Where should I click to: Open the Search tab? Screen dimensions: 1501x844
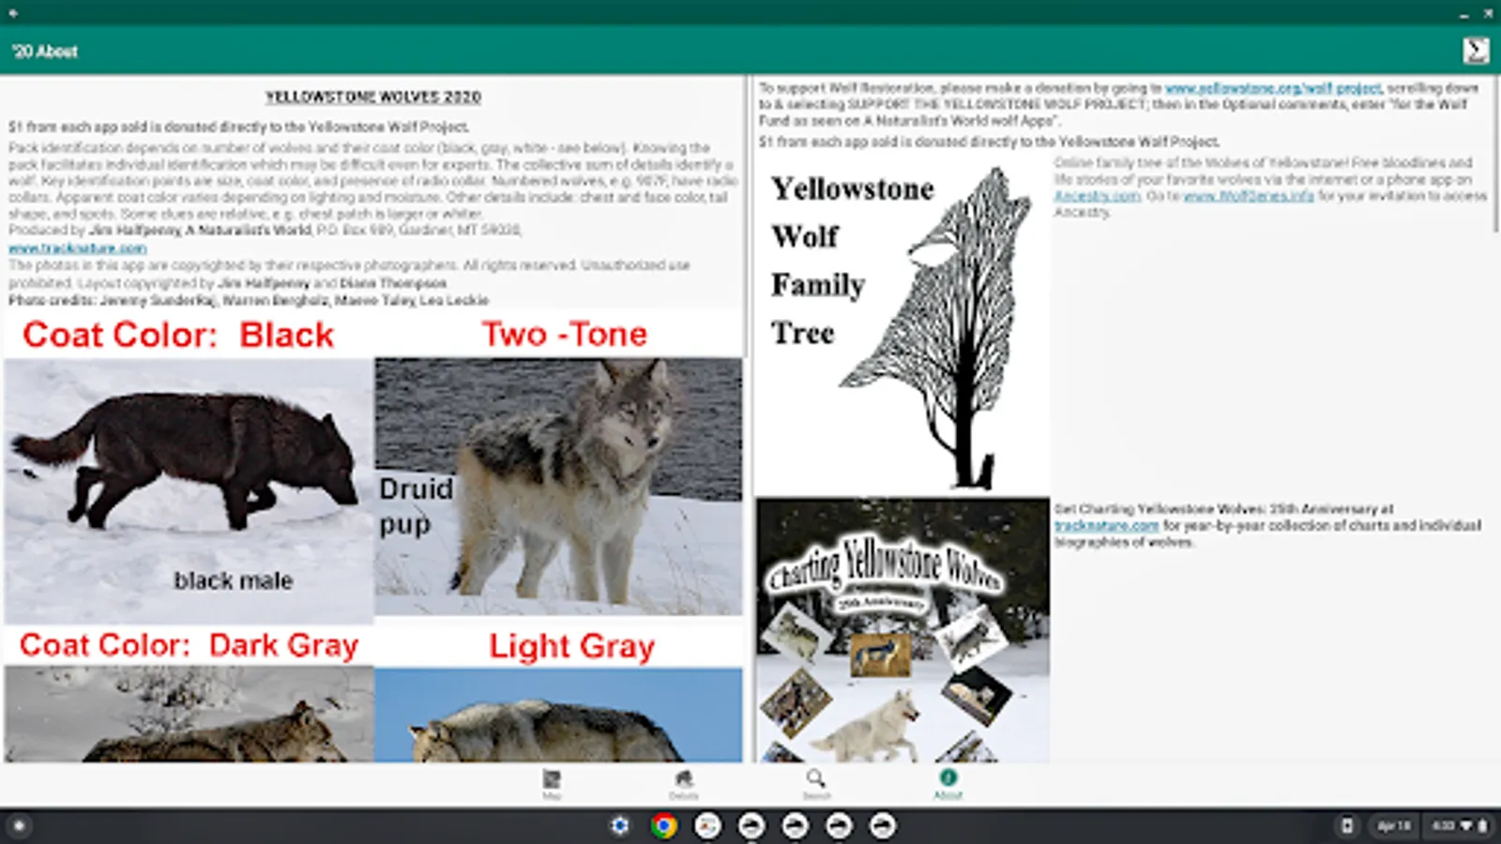click(816, 784)
